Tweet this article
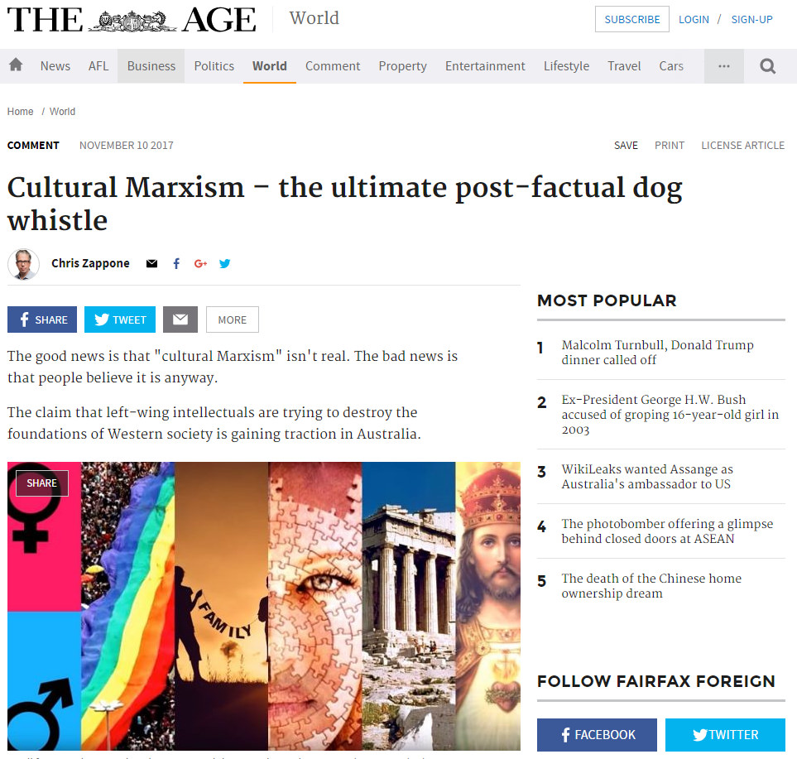Image resolution: width=797 pixels, height=759 pixels. click(x=120, y=319)
